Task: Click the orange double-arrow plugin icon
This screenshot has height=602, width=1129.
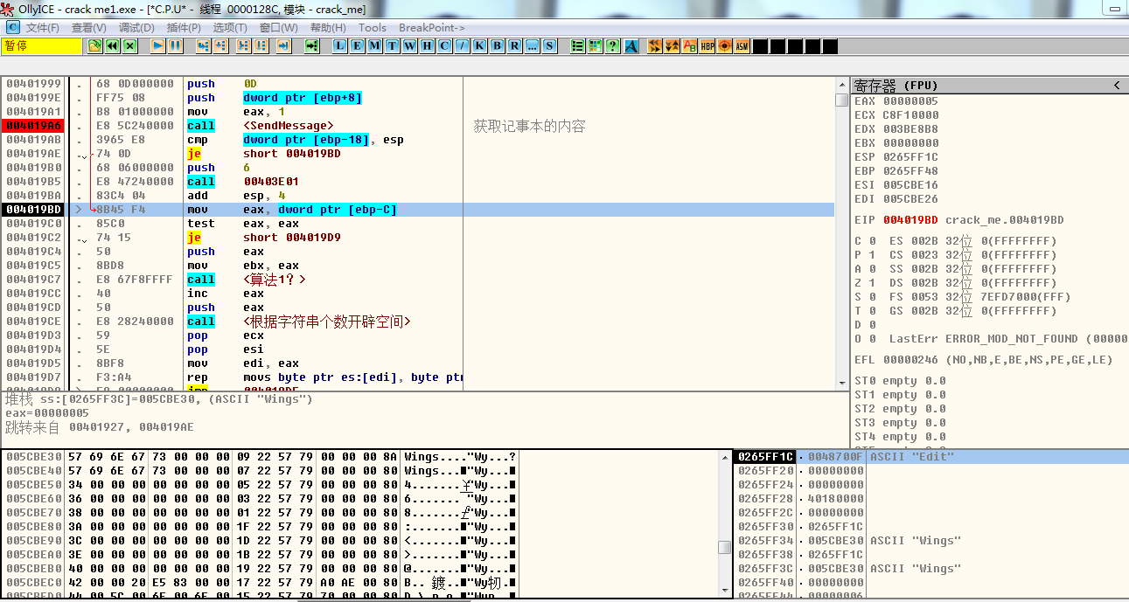Action: point(655,45)
